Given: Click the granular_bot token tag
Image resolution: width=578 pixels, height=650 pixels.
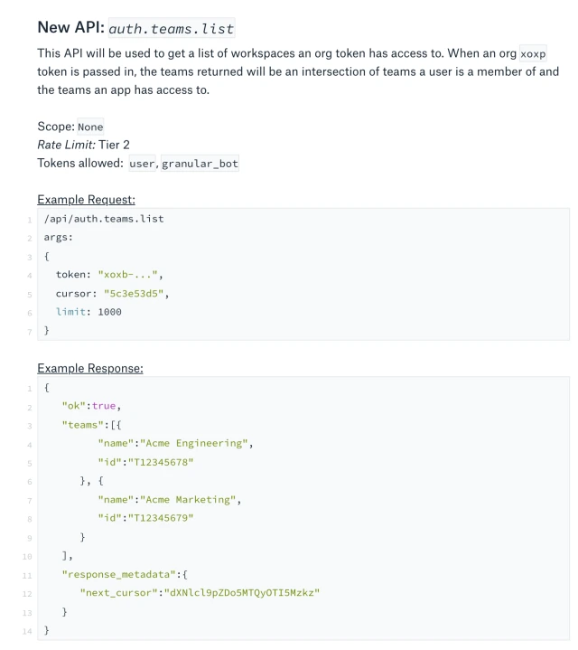Looking at the screenshot, I should tap(200, 164).
